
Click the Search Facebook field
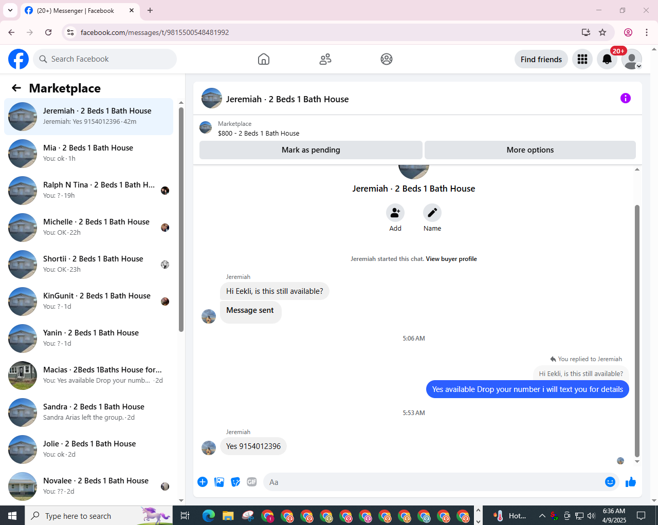[x=105, y=59]
